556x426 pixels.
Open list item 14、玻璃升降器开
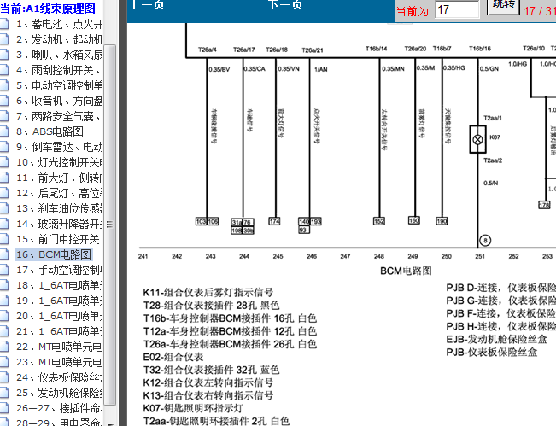click(59, 224)
